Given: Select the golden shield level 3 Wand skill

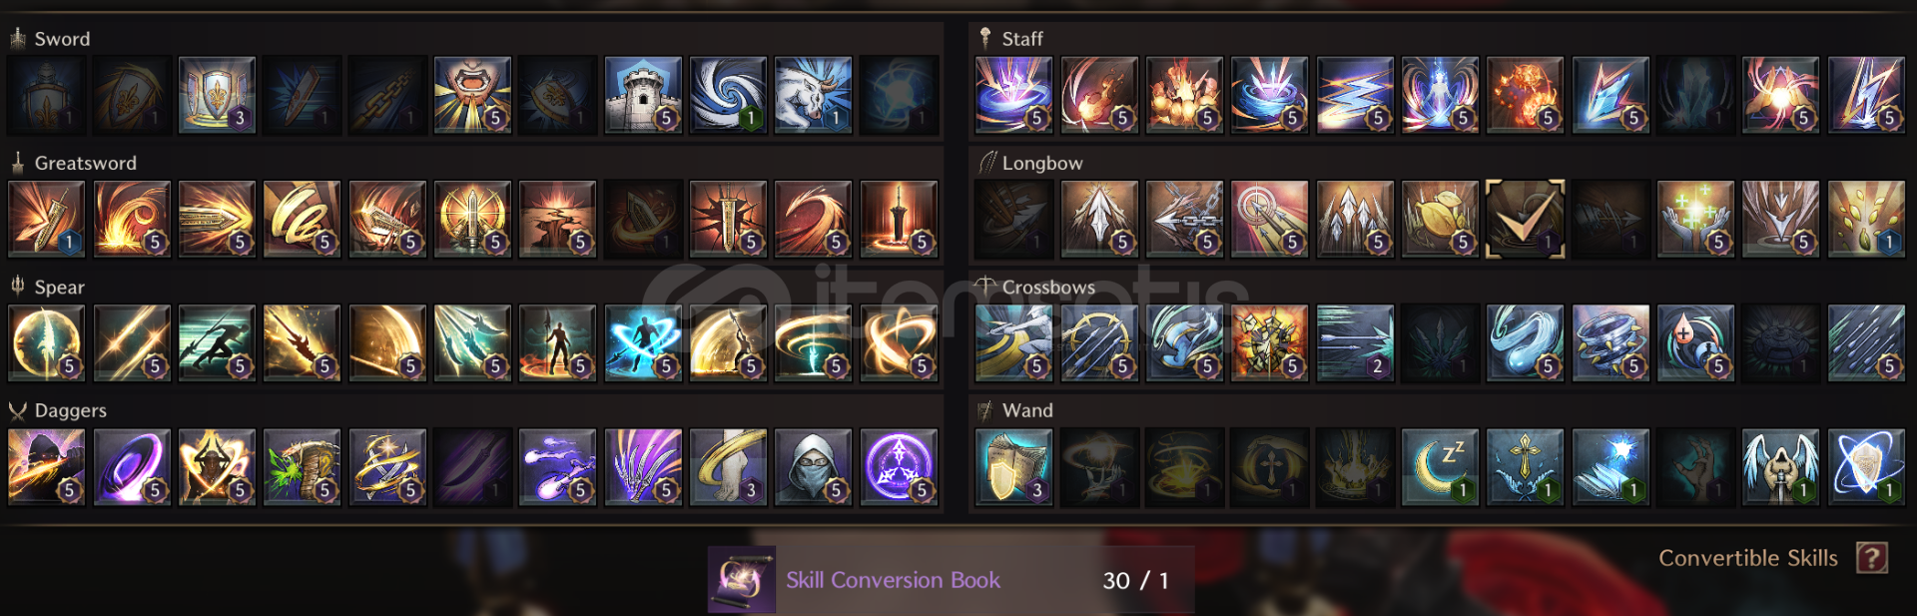Looking at the screenshot, I should [x=1013, y=467].
